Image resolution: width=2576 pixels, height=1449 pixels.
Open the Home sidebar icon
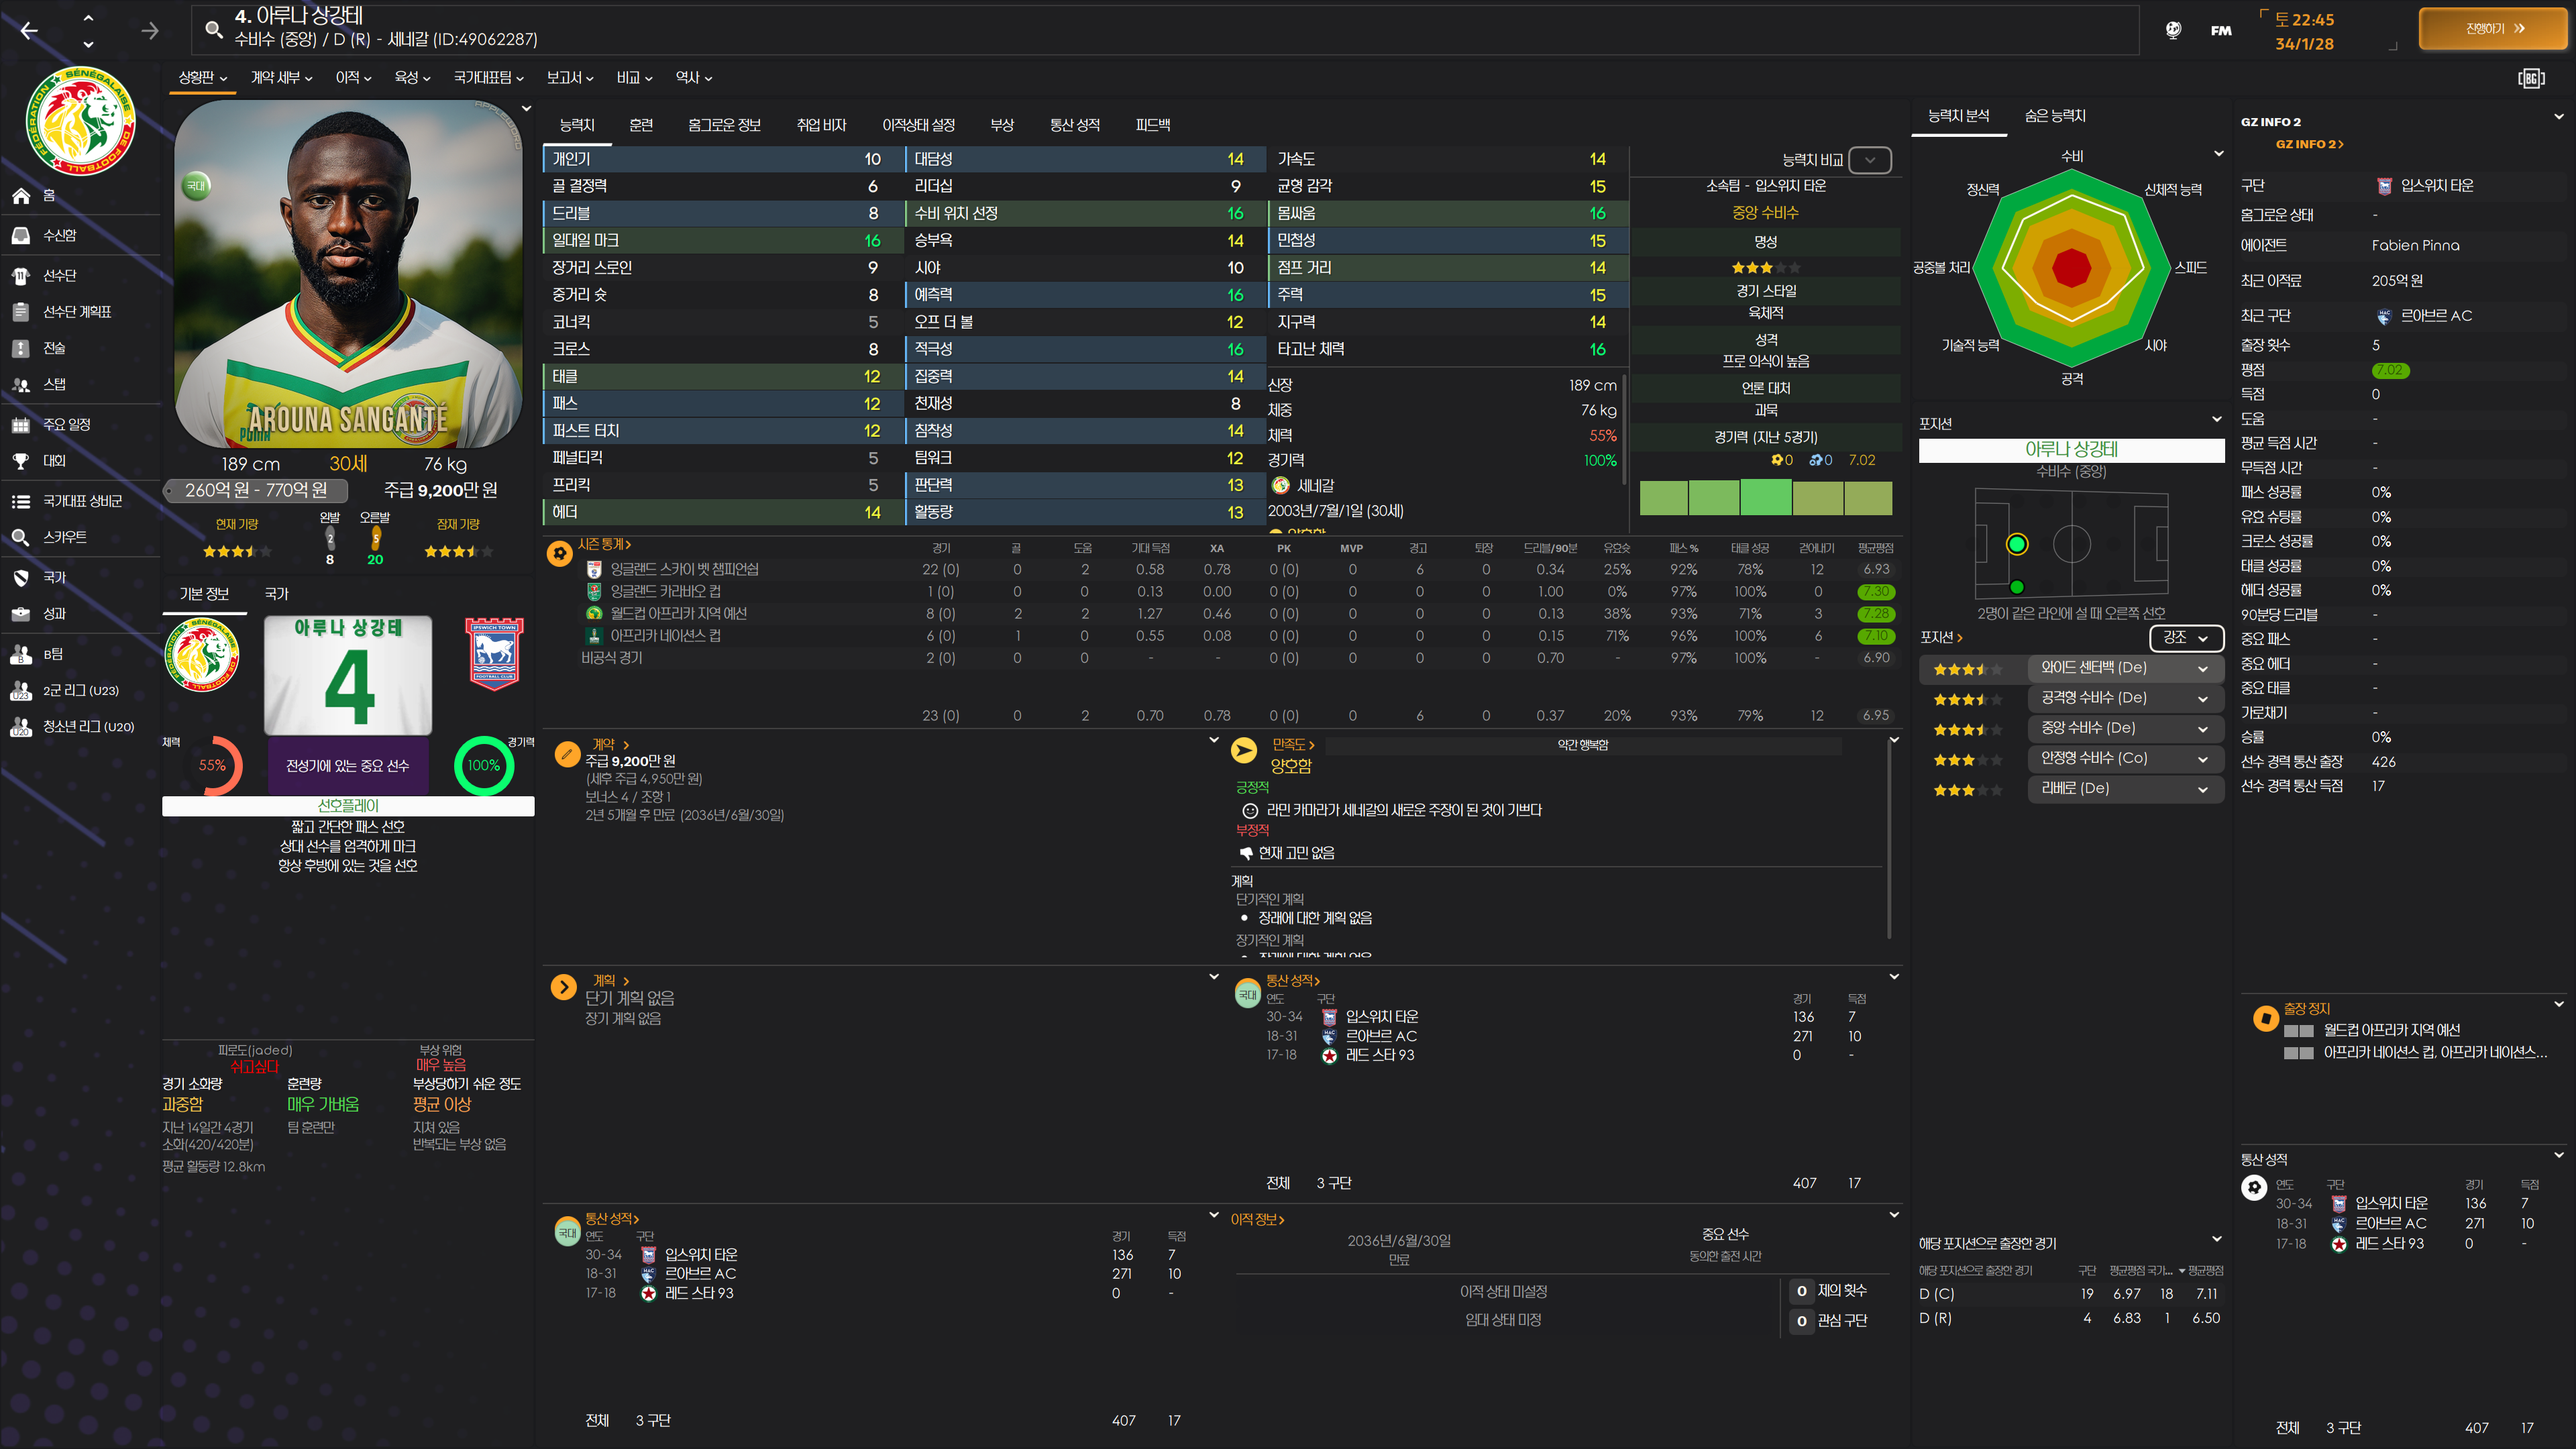pos(21,196)
